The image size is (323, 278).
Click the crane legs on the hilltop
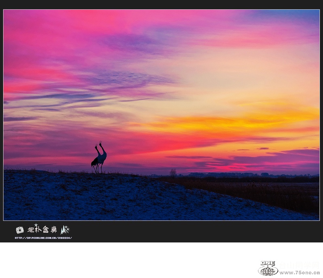[x=97, y=170]
